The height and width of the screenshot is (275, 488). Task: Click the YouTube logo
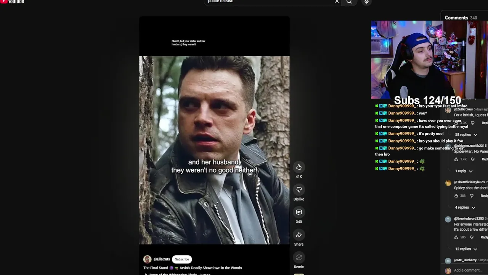point(13,2)
